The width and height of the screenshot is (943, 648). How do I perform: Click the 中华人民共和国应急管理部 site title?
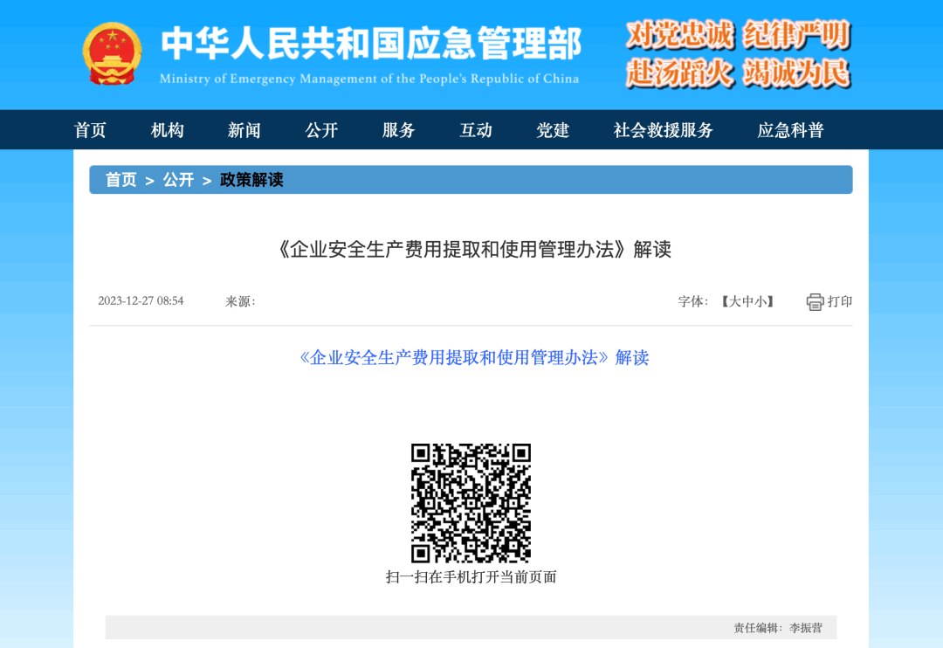click(x=372, y=44)
